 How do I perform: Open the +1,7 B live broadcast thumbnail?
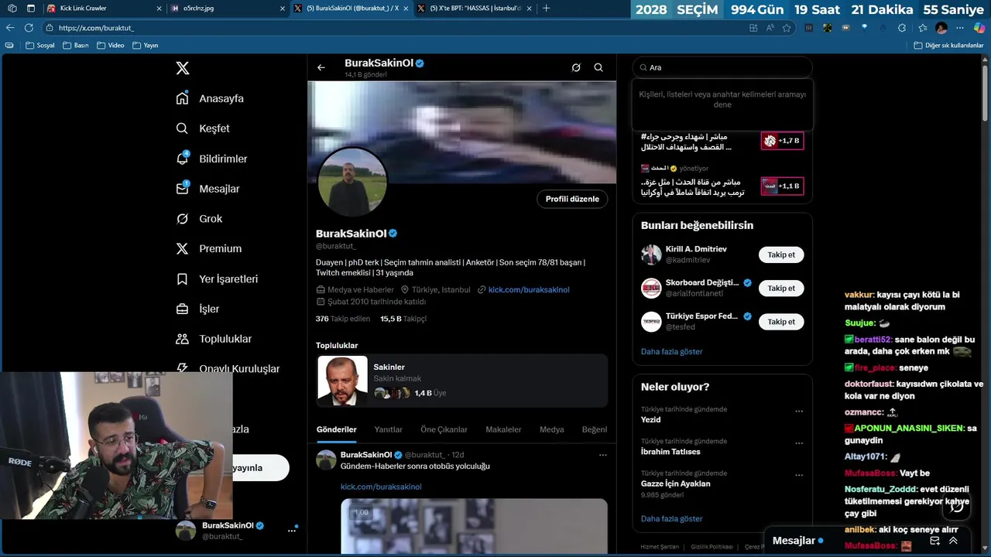782,141
